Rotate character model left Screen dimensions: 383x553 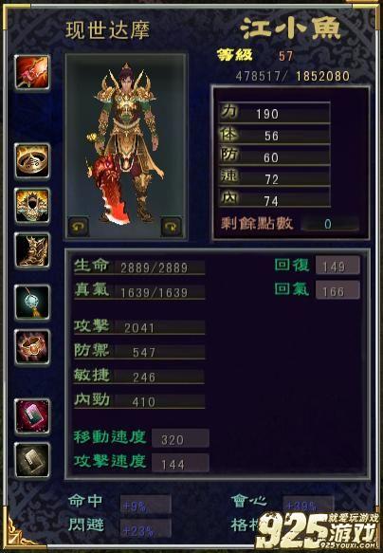(x=79, y=227)
